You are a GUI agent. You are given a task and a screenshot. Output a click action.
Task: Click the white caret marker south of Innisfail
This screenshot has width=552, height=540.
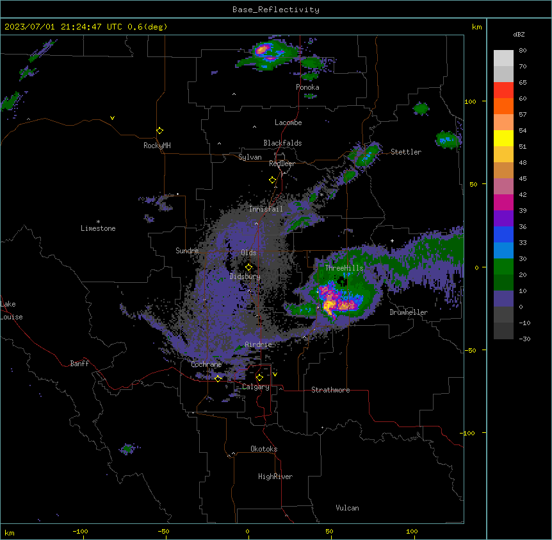point(256,223)
